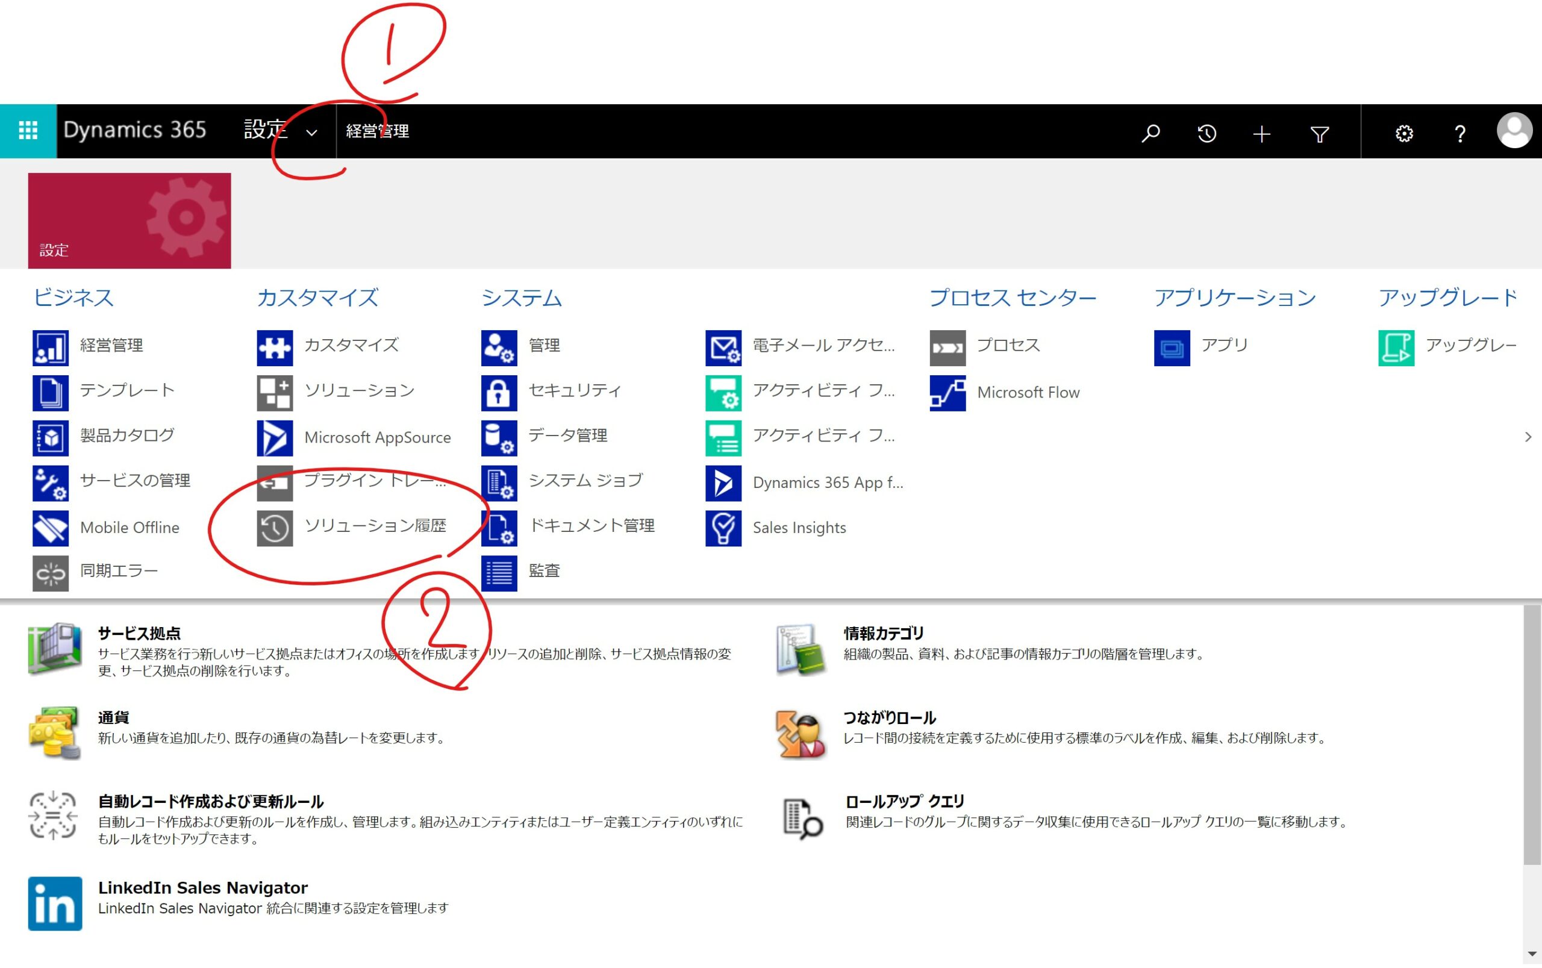
Task: Click the plus quick create icon
Action: coord(1262,133)
